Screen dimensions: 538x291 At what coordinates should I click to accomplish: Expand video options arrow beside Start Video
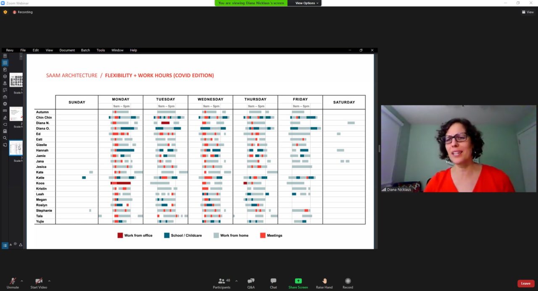pyautogui.click(x=49, y=281)
